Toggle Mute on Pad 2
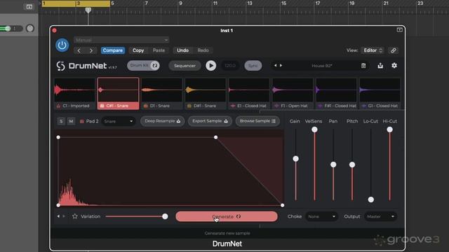Viewport: 449px width, 252px height. coord(71,121)
